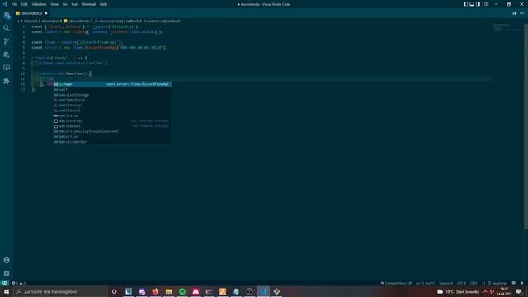
Task: Toggle the secondary side bar layout icon
Action: [x=478, y=4]
